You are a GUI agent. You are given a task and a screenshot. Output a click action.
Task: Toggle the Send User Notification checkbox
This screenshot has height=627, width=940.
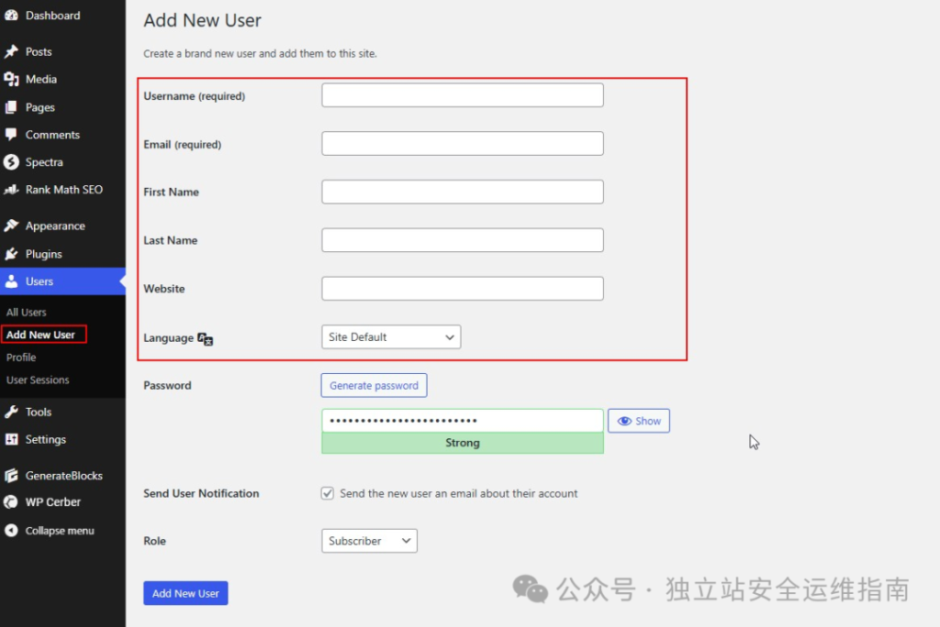(x=328, y=493)
